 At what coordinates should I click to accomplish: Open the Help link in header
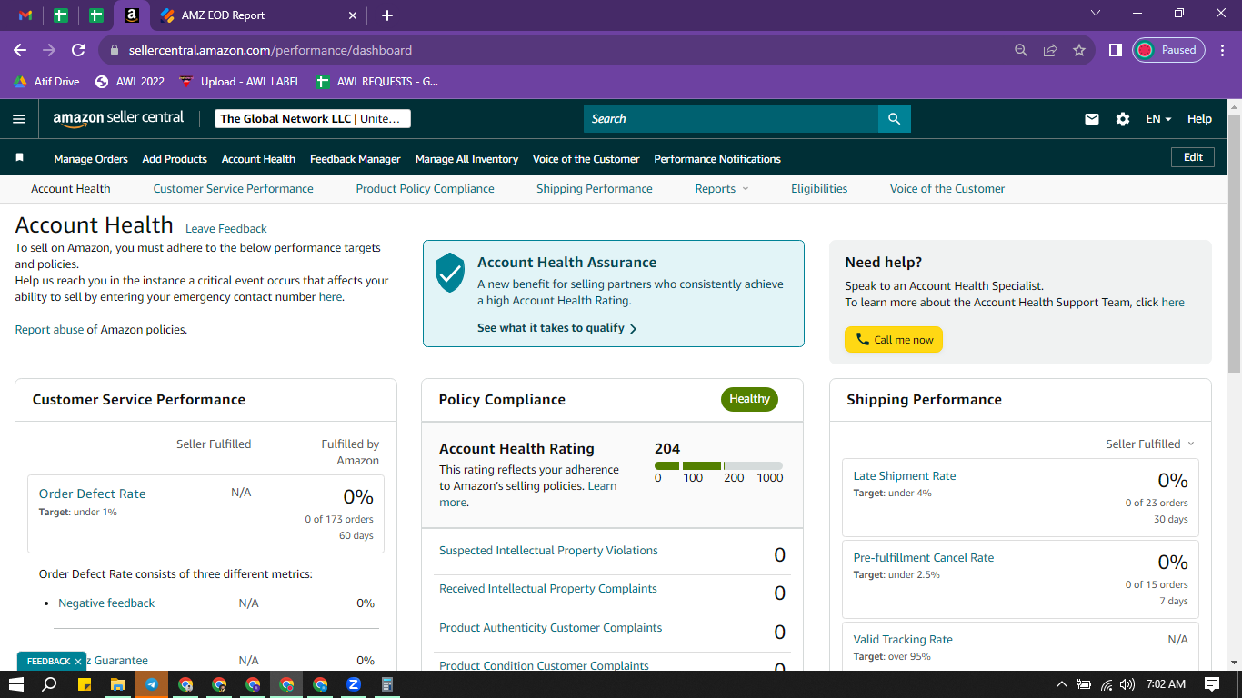coord(1199,119)
